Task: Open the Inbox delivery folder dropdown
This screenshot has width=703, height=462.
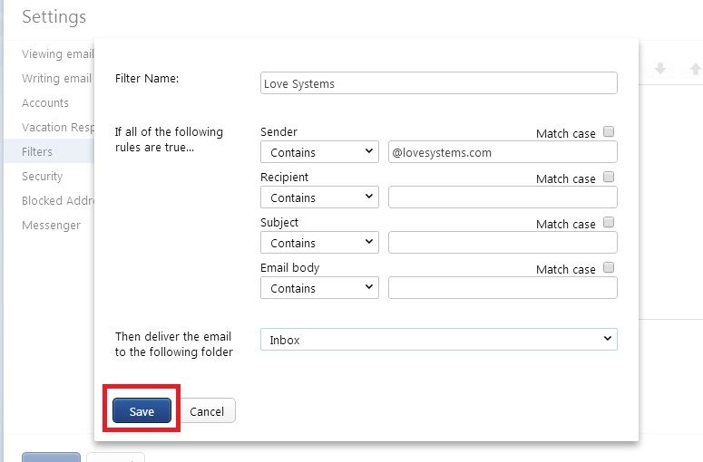Action: point(438,340)
